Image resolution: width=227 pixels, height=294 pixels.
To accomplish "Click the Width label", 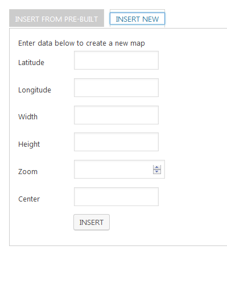I will tap(28, 117).
